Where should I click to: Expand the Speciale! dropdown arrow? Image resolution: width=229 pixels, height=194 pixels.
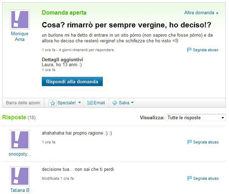point(80,103)
